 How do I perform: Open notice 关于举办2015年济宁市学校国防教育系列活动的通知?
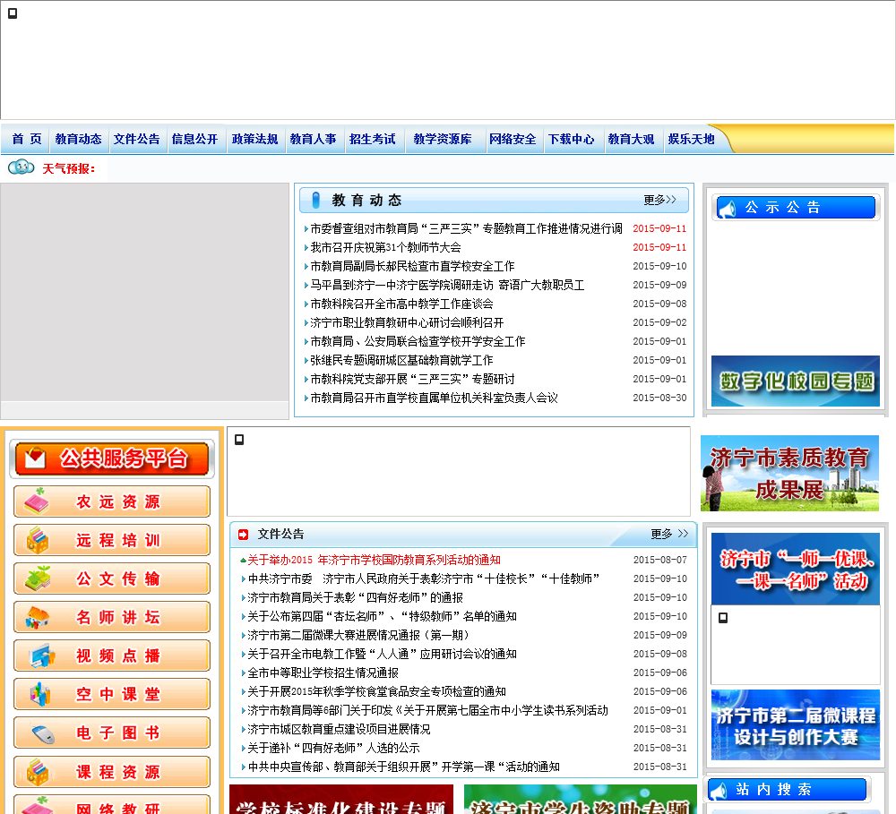click(x=375, y=560)
